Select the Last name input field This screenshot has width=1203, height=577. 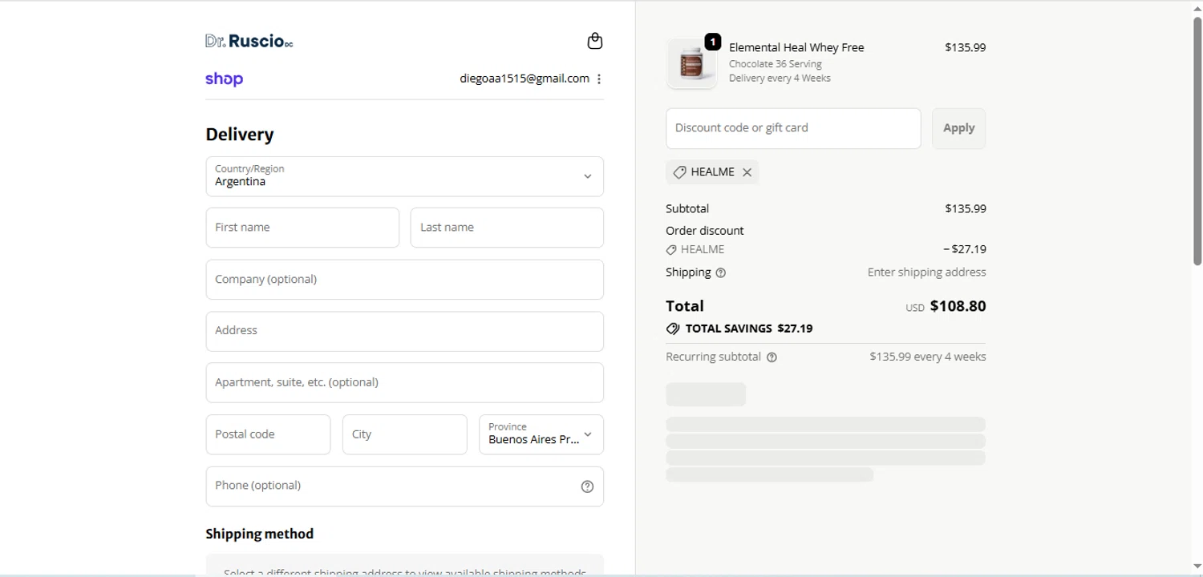point(506,228)
